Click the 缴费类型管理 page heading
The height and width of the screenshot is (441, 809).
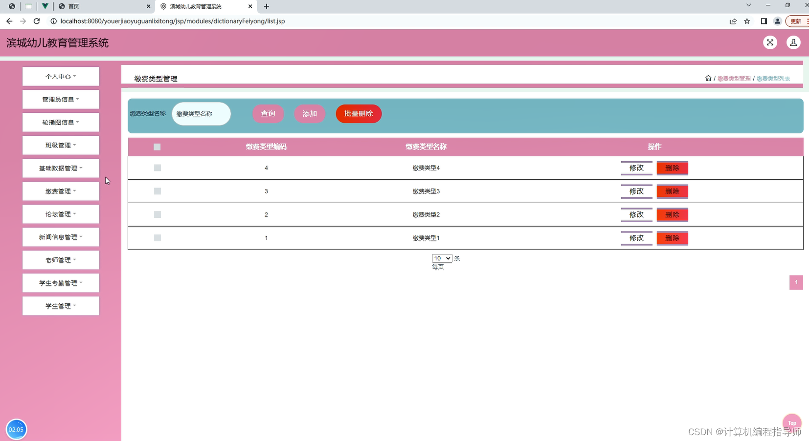click(x=156, y=79)
